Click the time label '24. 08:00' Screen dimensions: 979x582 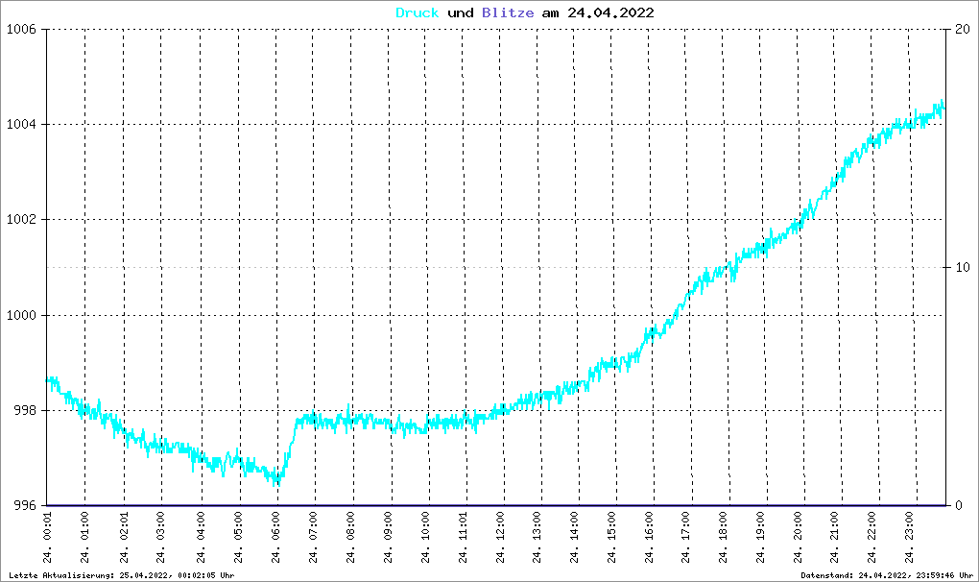pos(351,538)
